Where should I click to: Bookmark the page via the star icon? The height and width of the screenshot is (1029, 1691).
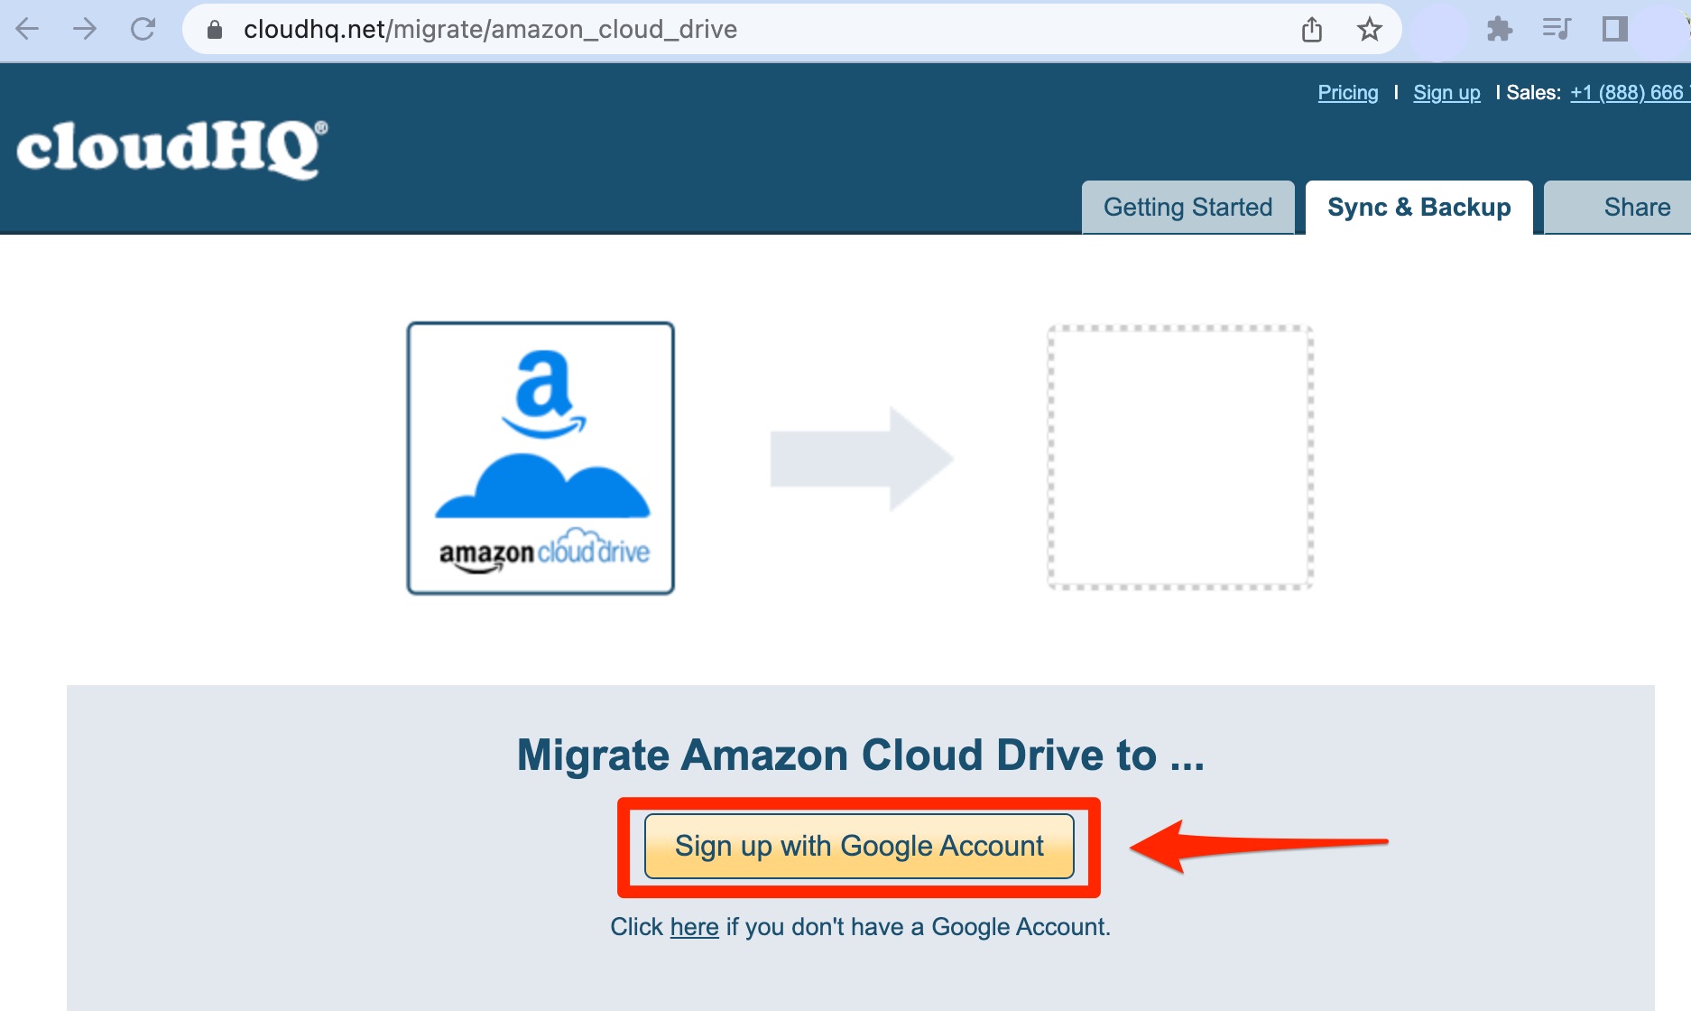tap(1370, 28)
